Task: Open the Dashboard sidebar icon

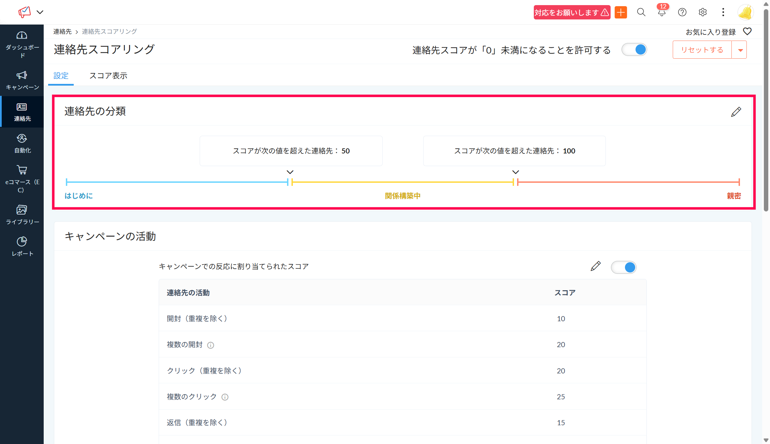Action: [x=22, y=35]
